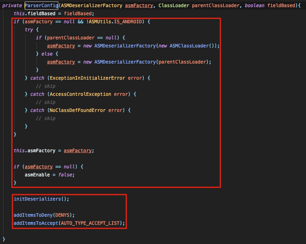306x244 pixels.
Task: Click the highlighted ParserConfig constructor name
Action: [42, 5]
